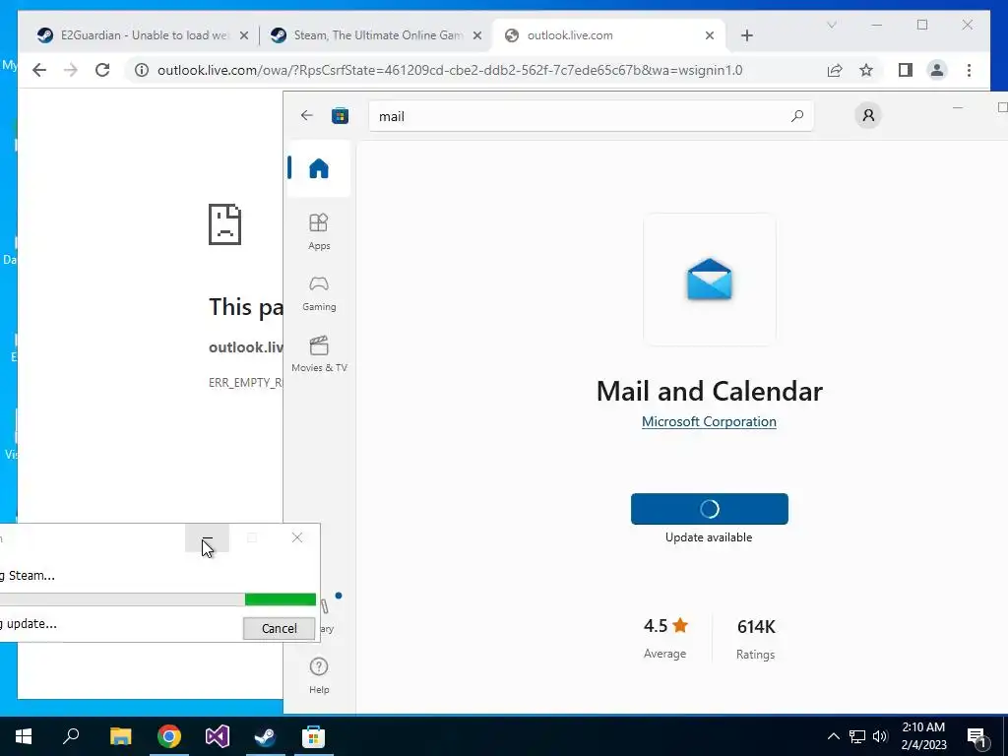The width and height of the screenshot is (1008, 756).
Task: Open Google Chrome from the taskbar
Action: (x=169, y=736)
